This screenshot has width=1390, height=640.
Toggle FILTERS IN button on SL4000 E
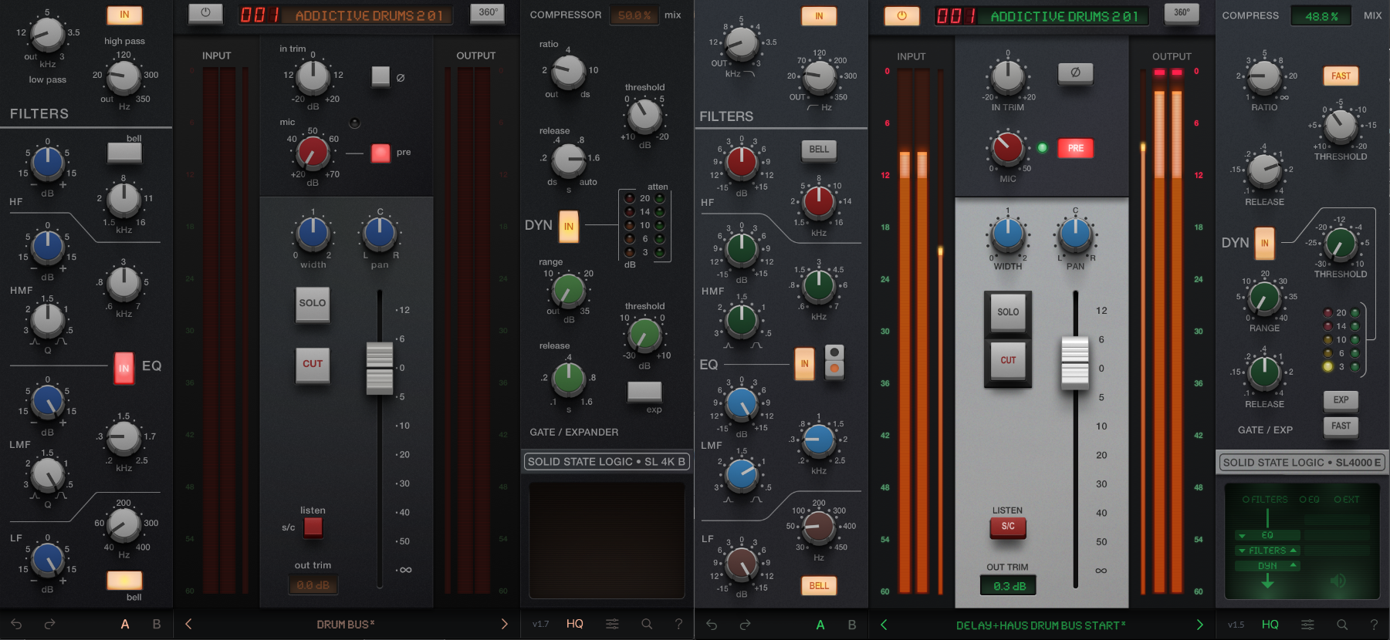tap(819, 15)
